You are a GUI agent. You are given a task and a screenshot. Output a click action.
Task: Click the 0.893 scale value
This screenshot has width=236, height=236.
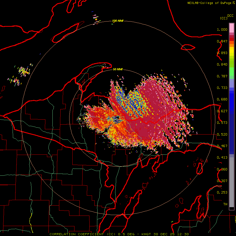[x=222, y=53]
